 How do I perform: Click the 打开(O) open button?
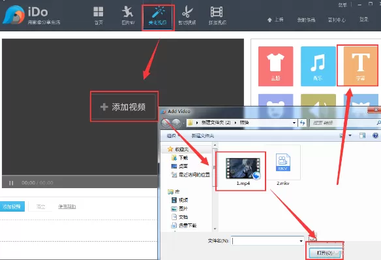(x=325, y=253)
